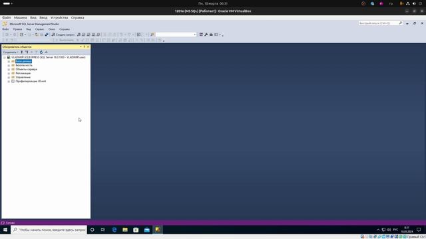The height and width of the screenshot is (239, 426).
Task: Open the SSMS Правка menu
Action: tap(18, 29)
